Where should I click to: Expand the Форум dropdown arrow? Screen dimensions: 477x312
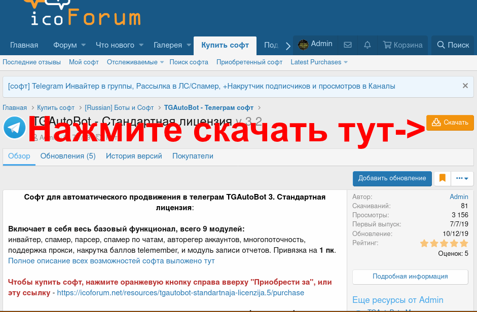pyautogui.click(x=83, y=45)
